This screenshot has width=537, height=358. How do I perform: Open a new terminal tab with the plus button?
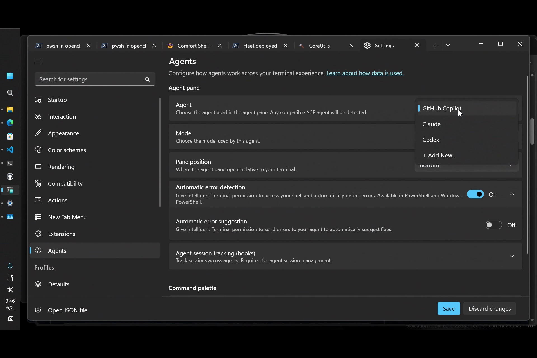(435, 45)
